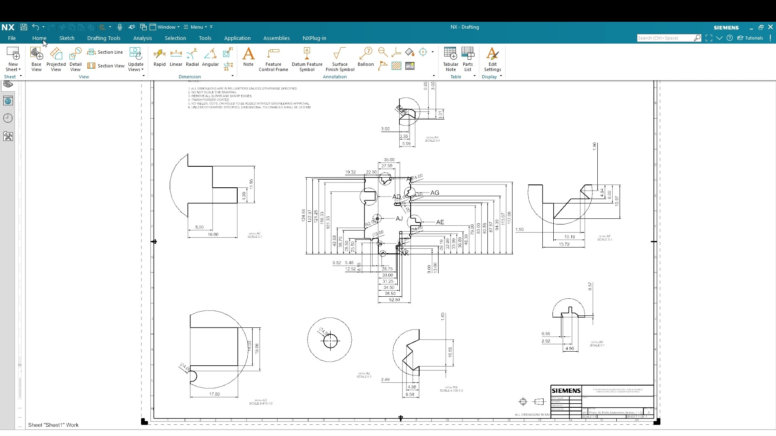776x436 pixels.
Task: Select the Rapid dimension tool
Action: coord(159,59)
